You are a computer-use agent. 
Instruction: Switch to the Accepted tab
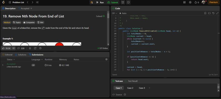[24, 9]
